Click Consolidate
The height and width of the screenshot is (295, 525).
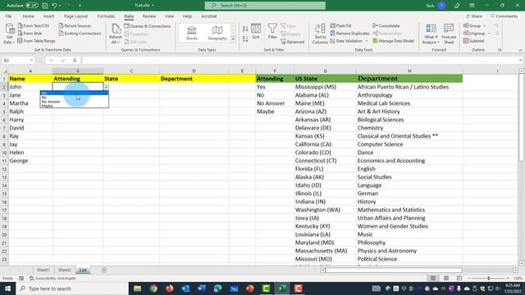(386, 25)
